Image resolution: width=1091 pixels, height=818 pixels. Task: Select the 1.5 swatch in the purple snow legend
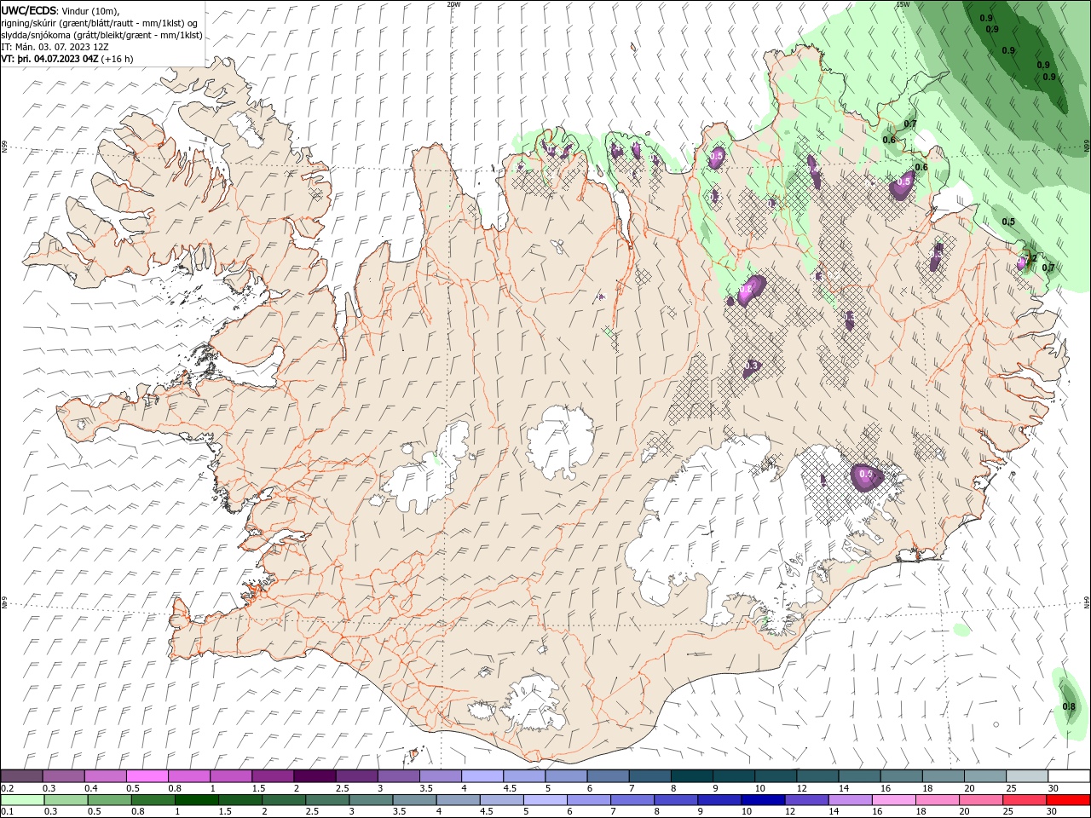273,776
